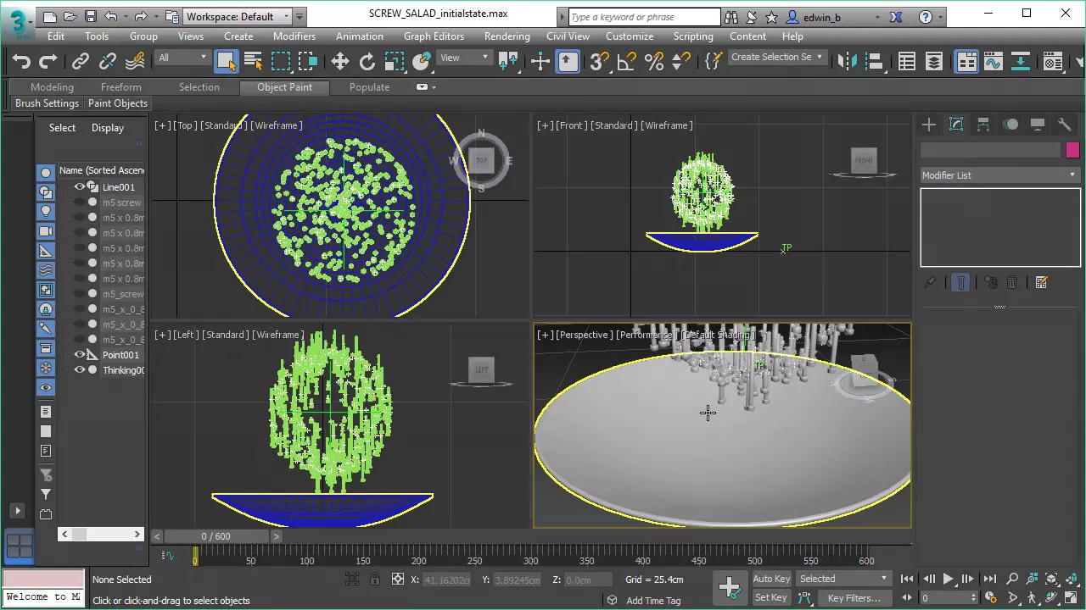The image size is (1086, 610).
Task: Click the Configure Modifier Sets icon
Action: pos(1042,283)
